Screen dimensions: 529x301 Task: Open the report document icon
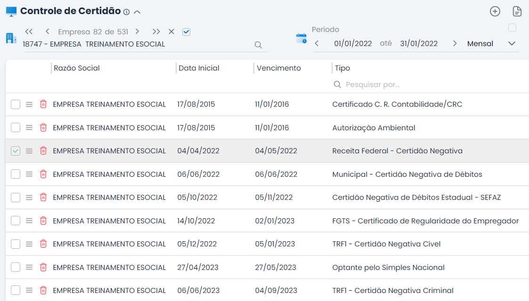click(517, 12)
